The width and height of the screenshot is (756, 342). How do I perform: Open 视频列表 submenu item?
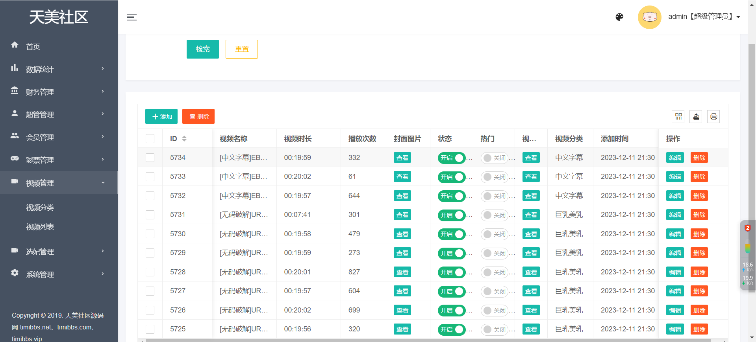pos(40,227)
